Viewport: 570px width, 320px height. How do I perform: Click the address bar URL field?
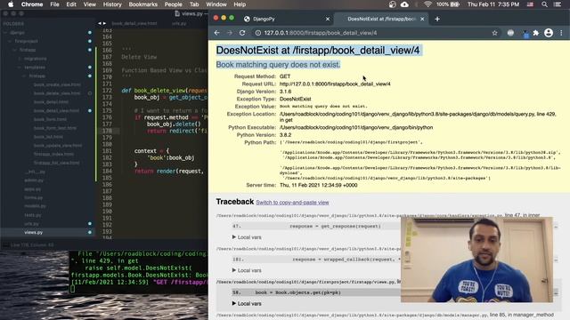pyautogui.click(x=374, y=33)
